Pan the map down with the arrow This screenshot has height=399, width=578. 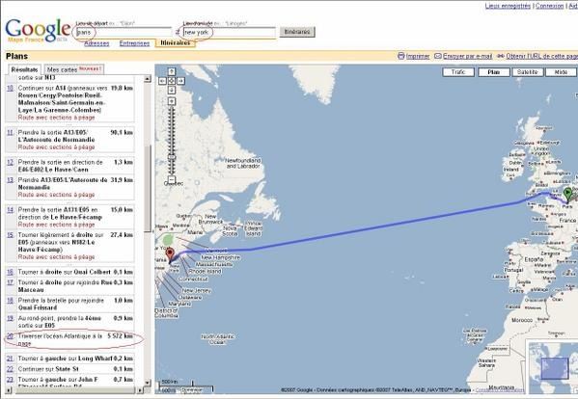click(x=172, y=90)
